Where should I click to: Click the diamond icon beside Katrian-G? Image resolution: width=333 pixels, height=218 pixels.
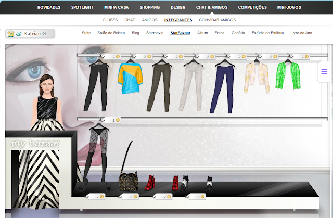coord(19,34)
